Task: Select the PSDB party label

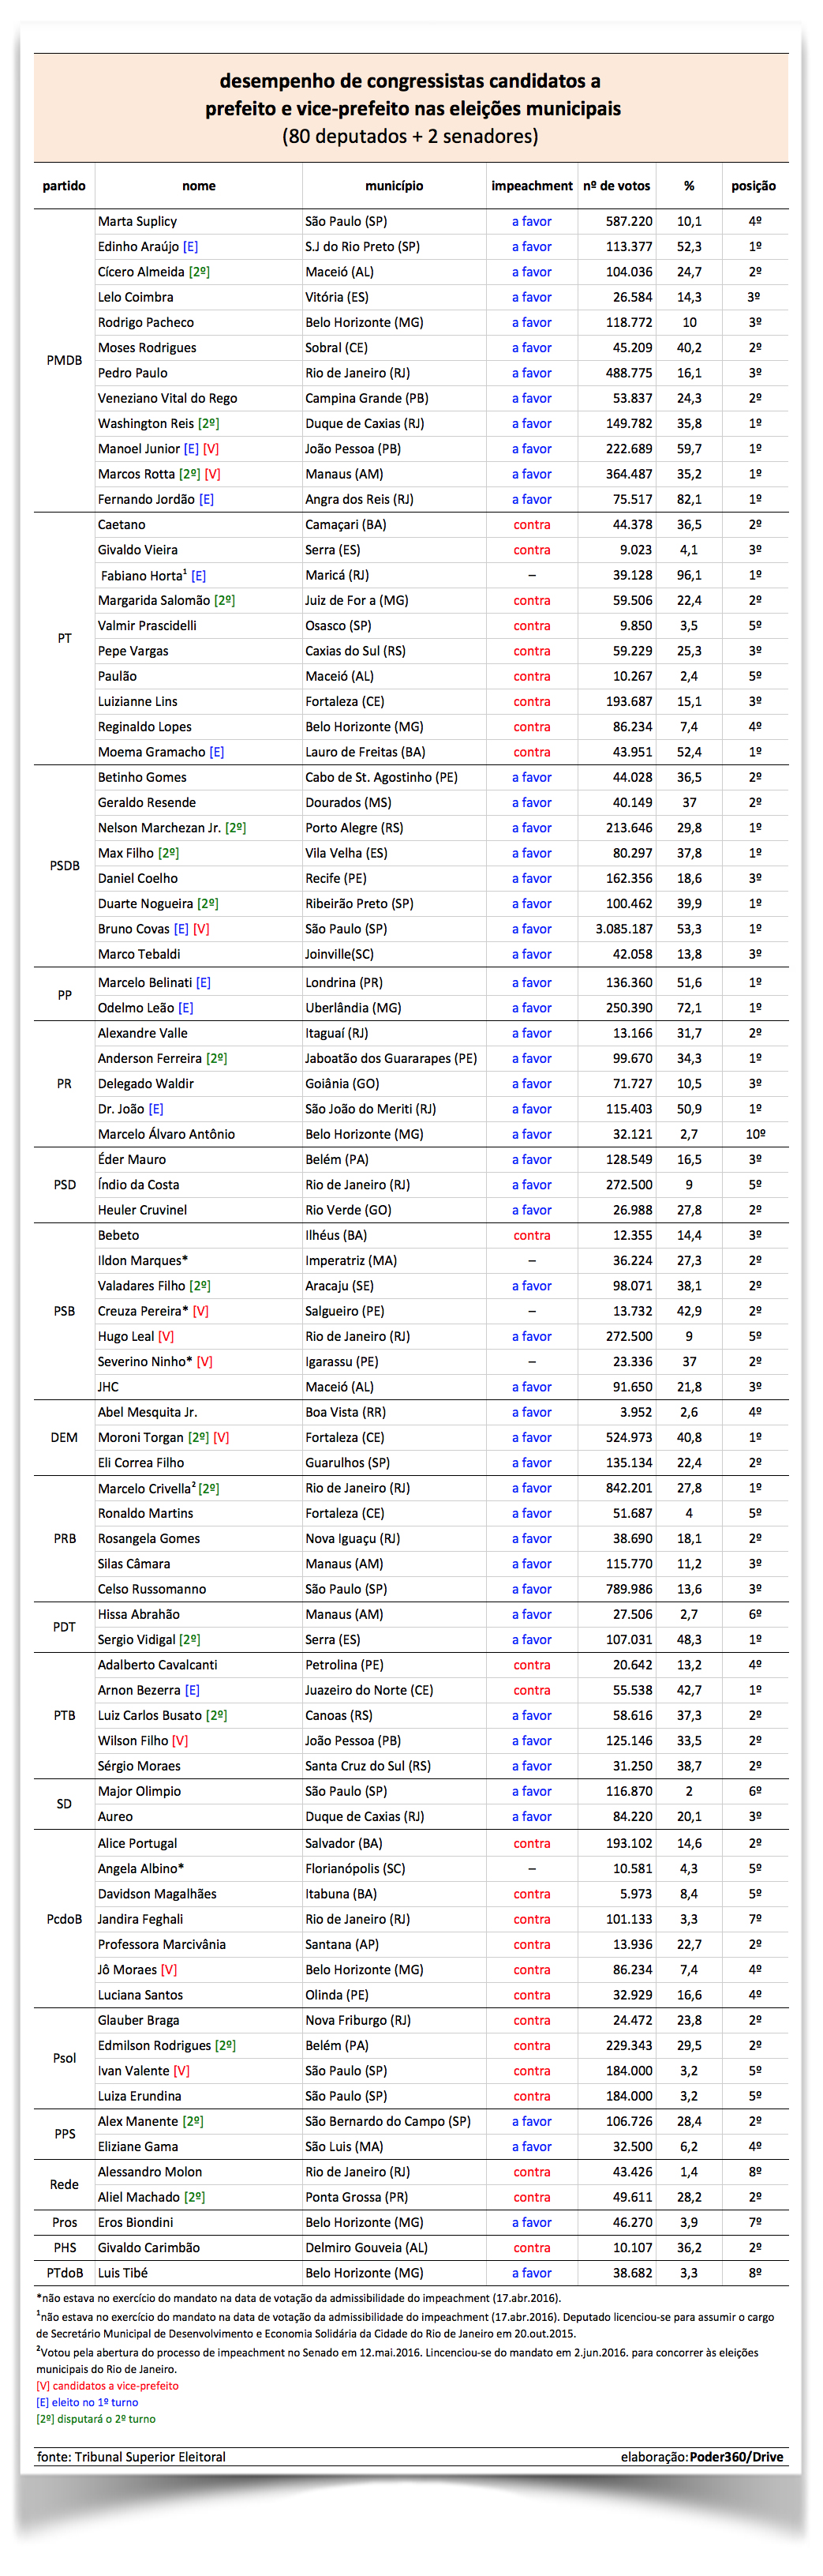Action: coord(64,866)
